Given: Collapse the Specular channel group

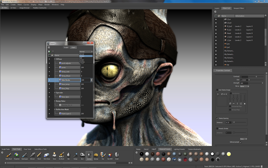Looking at the screenshot, I should [x=55, y=93].
